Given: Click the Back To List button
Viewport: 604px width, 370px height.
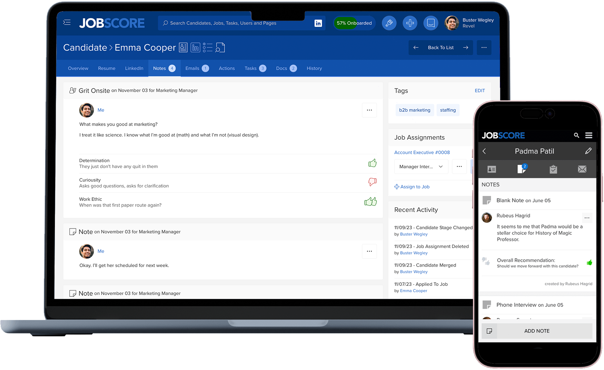Looking at the screenshot, I should (x=441, y=47).
